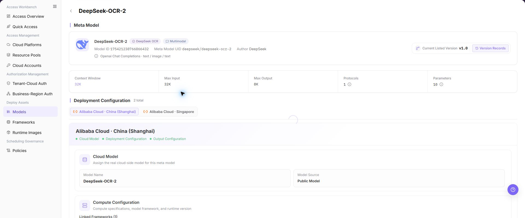Click the Runtime Images cube icon

(x=8, y=132)
